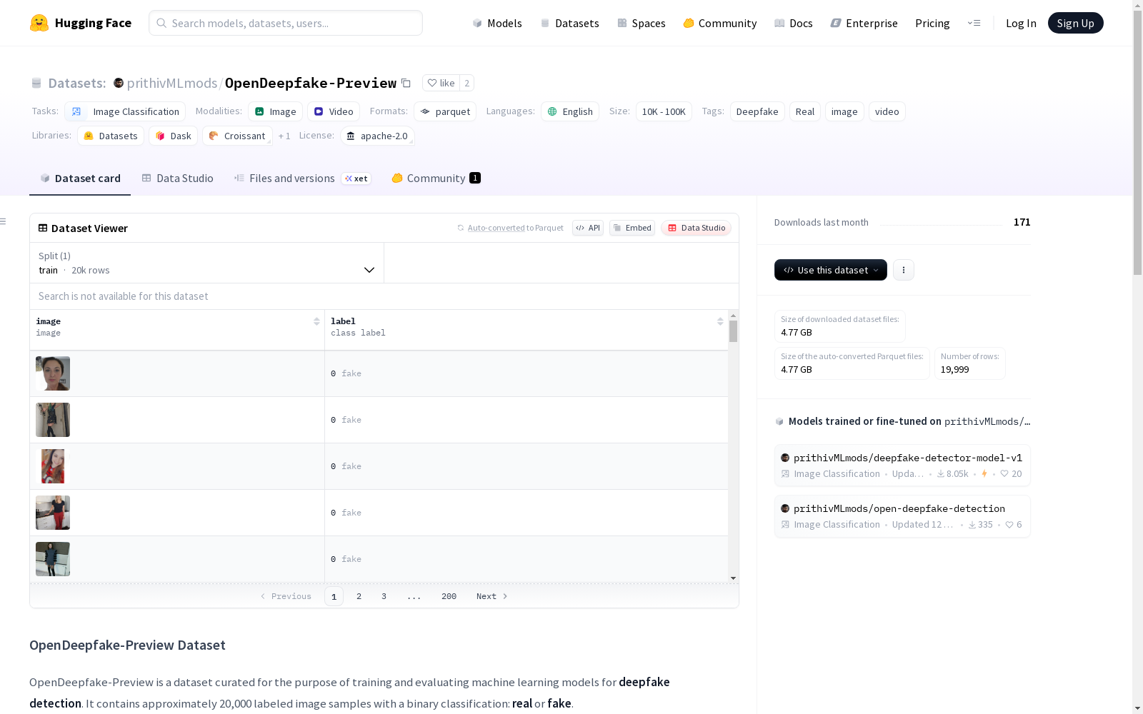Select the Deepfake tag
This screenshot has width=1143, height=714.
point(757,111)
